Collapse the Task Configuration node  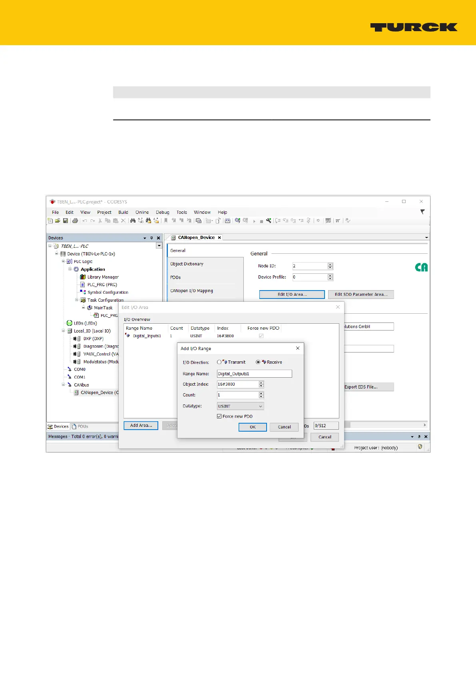77,300
